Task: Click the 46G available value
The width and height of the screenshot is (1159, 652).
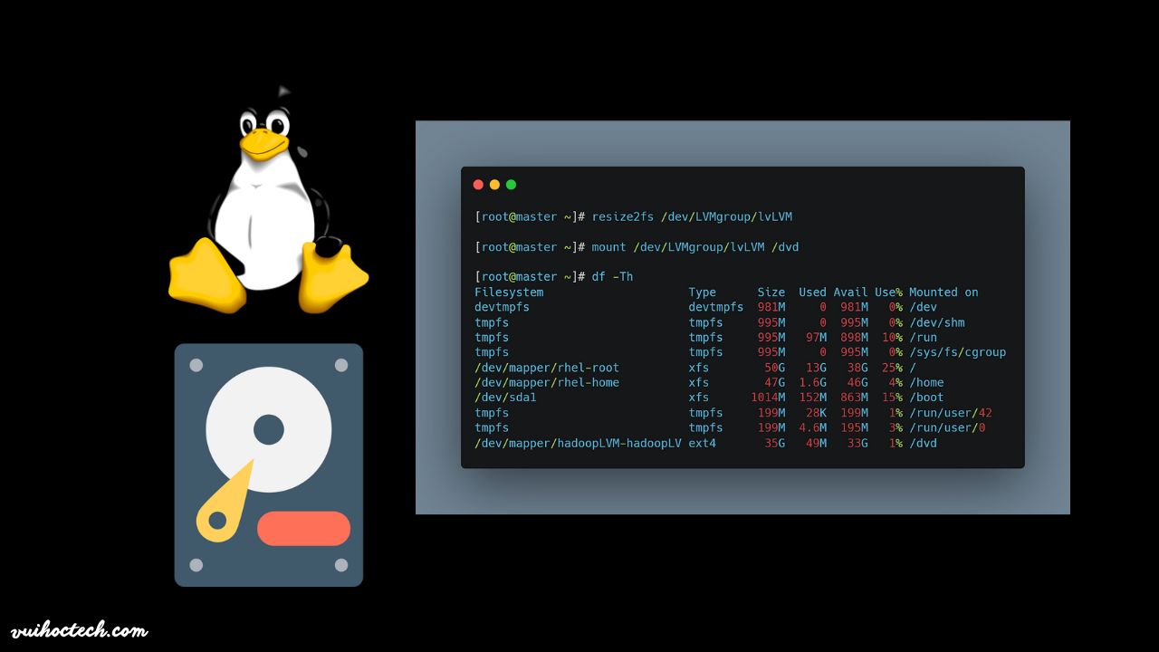Action: (x=857, y=383)
